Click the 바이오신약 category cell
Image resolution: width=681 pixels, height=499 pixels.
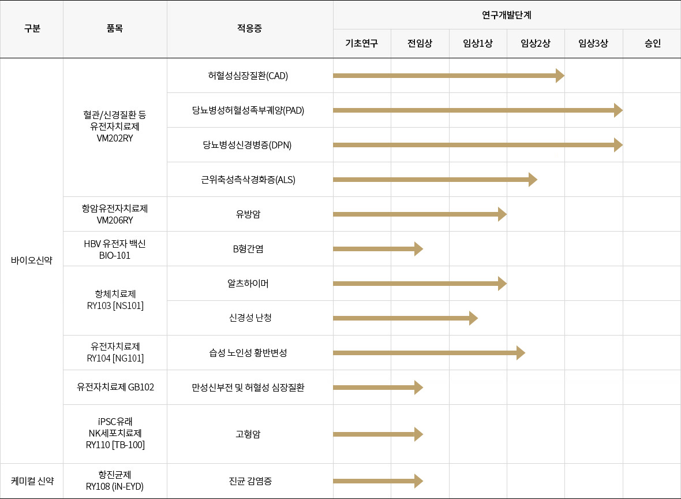pyautogui.click(x=32, y=260)
